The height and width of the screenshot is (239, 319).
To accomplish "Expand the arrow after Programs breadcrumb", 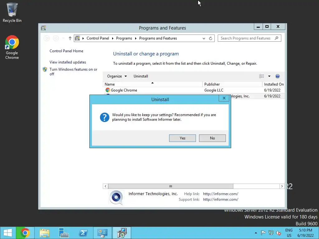I will (x=136, y=38).
